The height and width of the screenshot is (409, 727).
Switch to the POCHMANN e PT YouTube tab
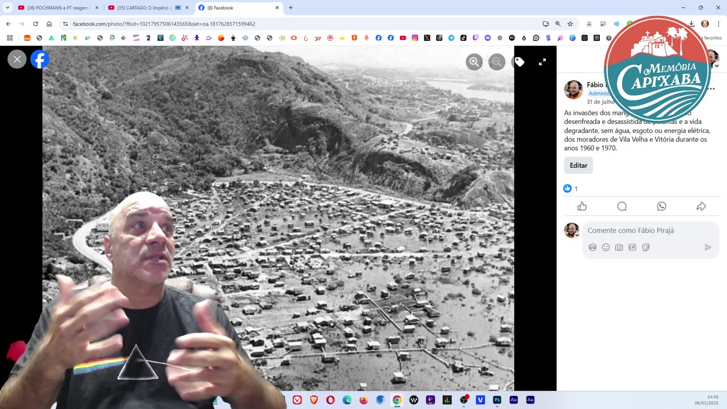click(57, 8)
